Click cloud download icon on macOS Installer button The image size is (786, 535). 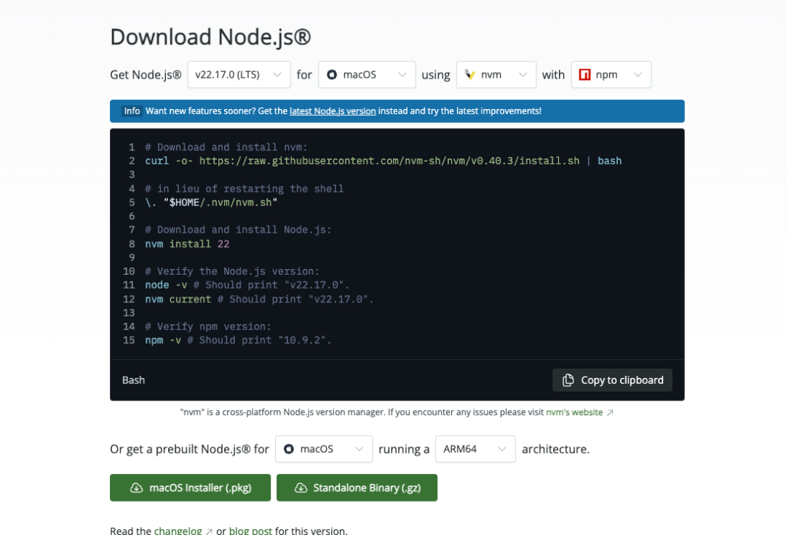tap(136, 488)
